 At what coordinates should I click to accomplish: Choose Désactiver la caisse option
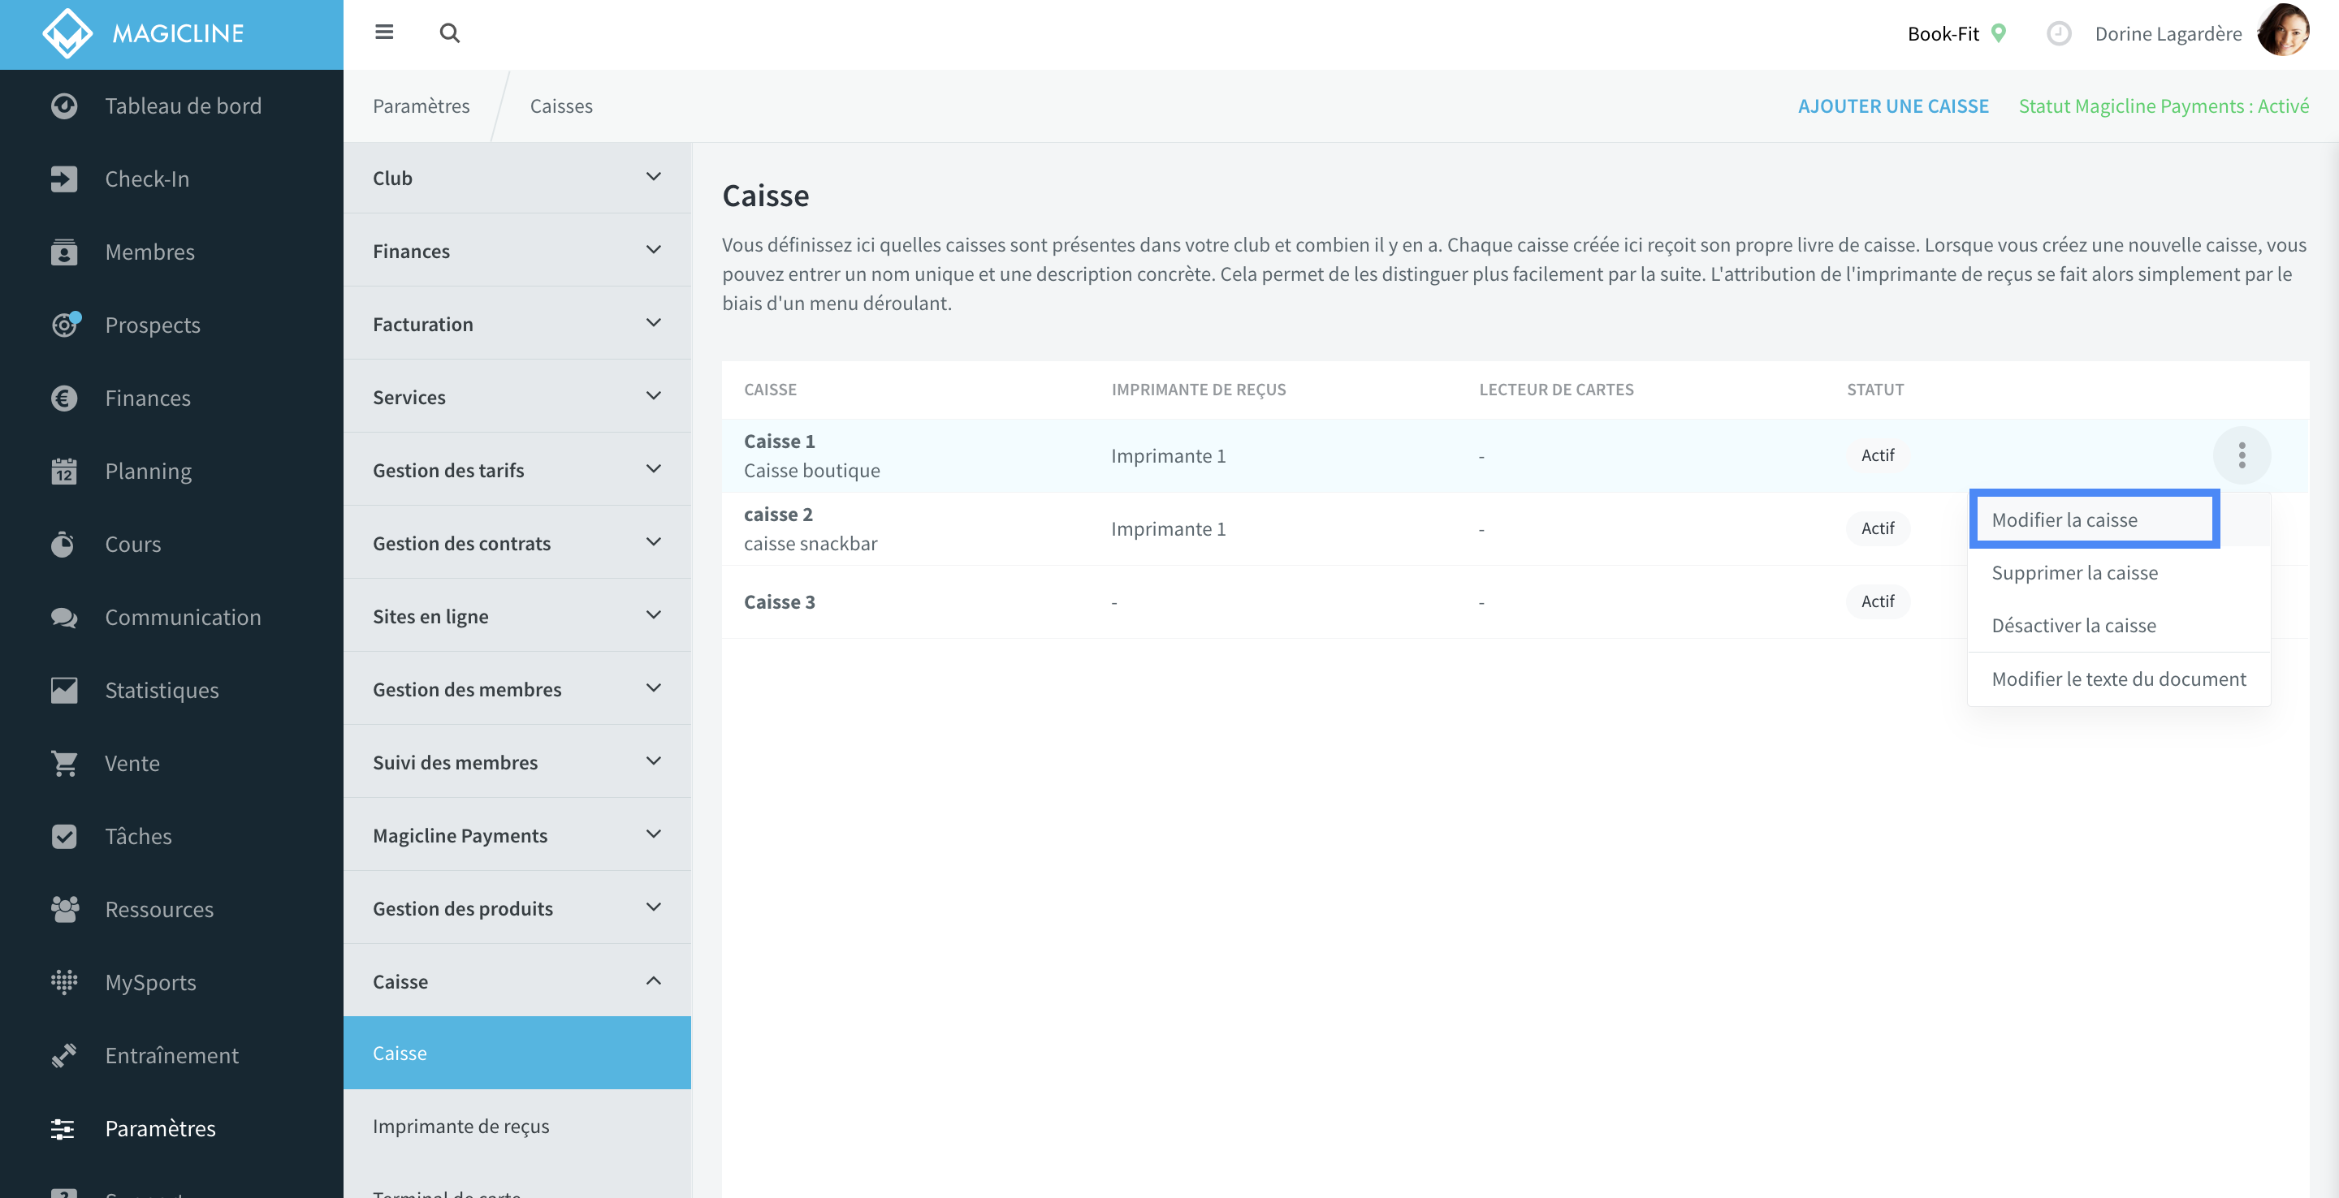[2074, 625]
